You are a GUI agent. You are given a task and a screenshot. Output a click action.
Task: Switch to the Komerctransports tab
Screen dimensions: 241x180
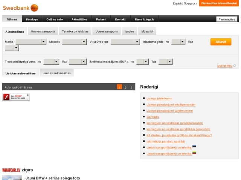click(43, 31)
